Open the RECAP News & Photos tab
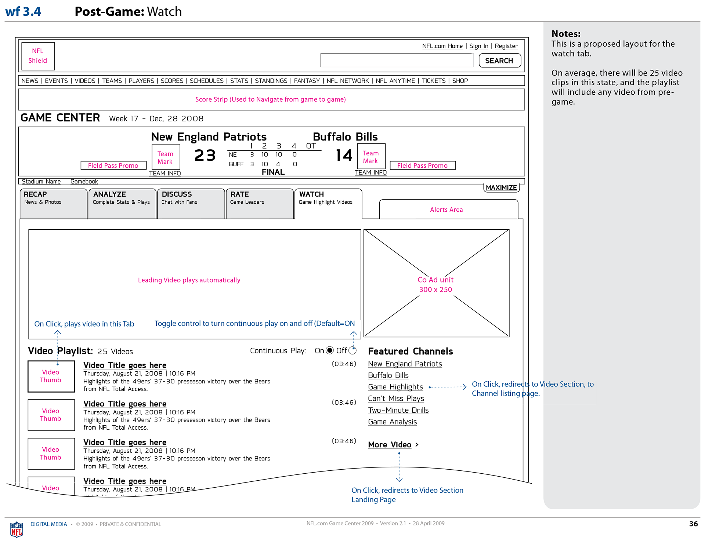The image size is (705, 539). point(54,204)
